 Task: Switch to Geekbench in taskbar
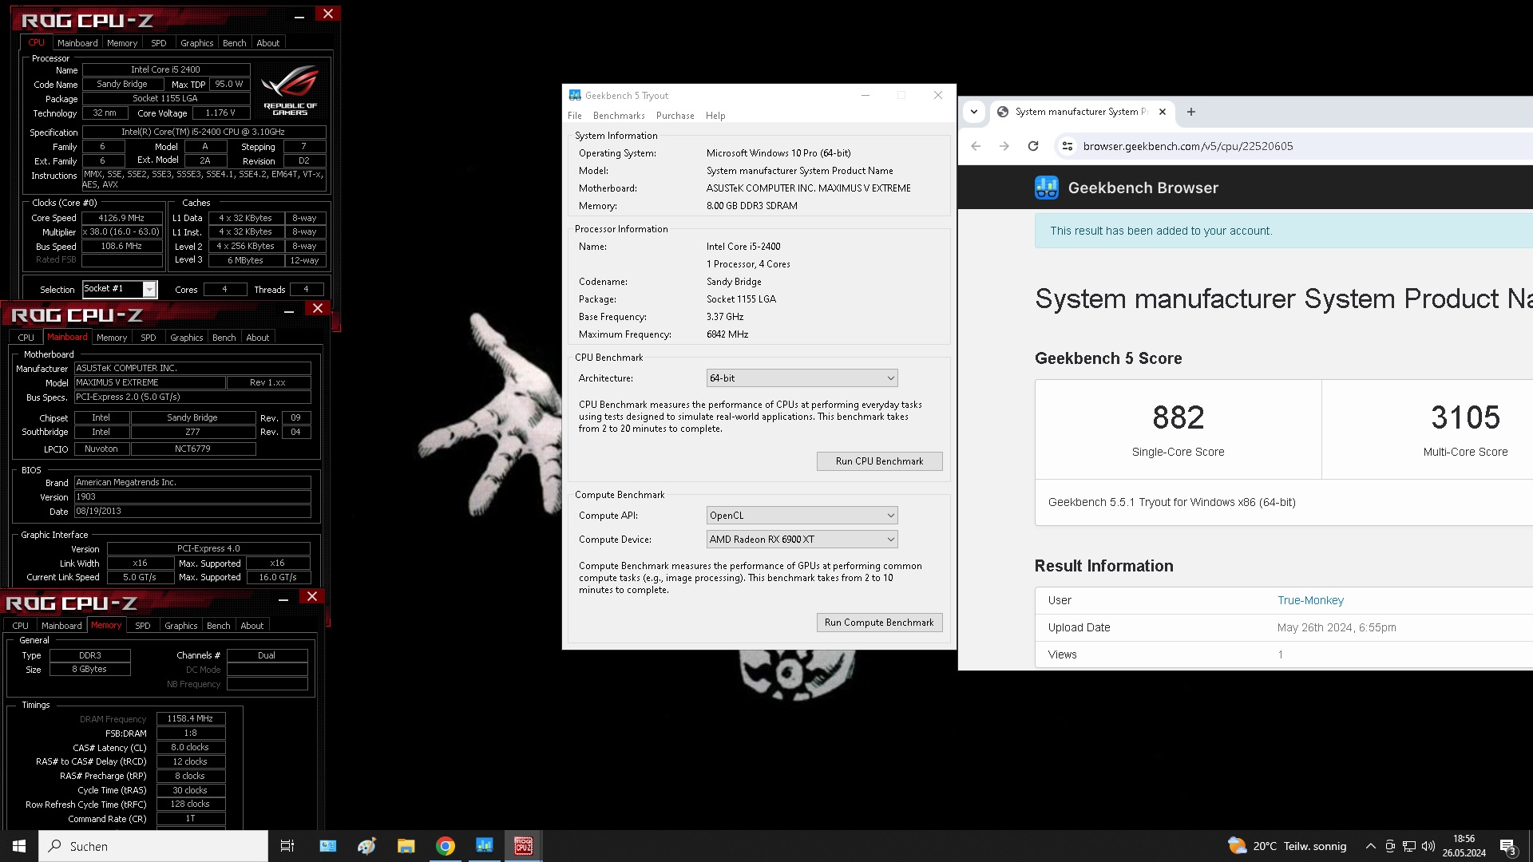point(485,846)
